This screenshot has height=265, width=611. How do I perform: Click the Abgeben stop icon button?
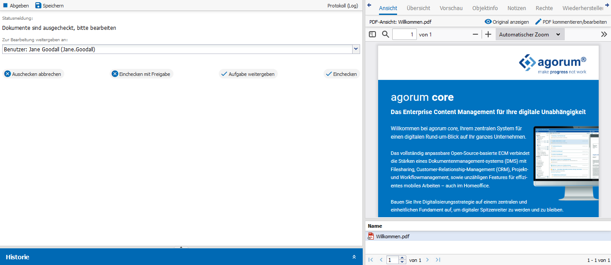pyautogui.click(x=6, y=6)
